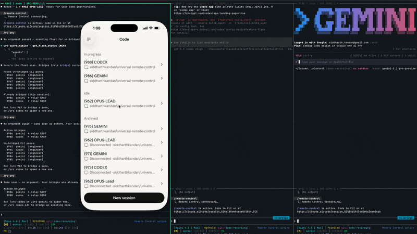Toggle YOLO ctrl+y mode indicator in Gemini
Image resolution: width=417 pixels, height=234 pixels.
[304, 56]
